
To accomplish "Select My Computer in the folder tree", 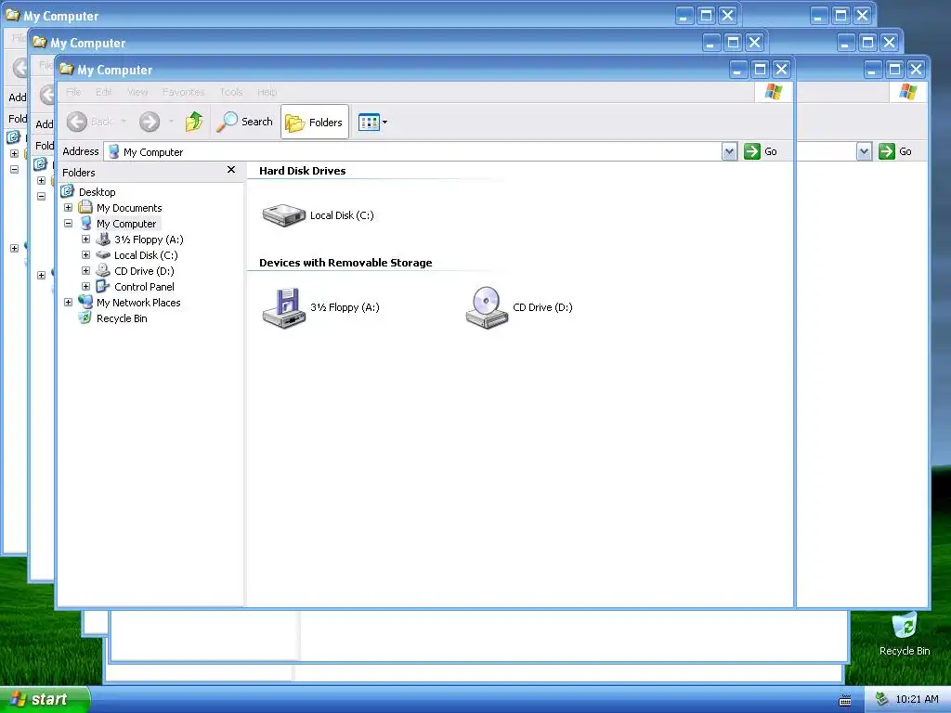I will (126, 224).
